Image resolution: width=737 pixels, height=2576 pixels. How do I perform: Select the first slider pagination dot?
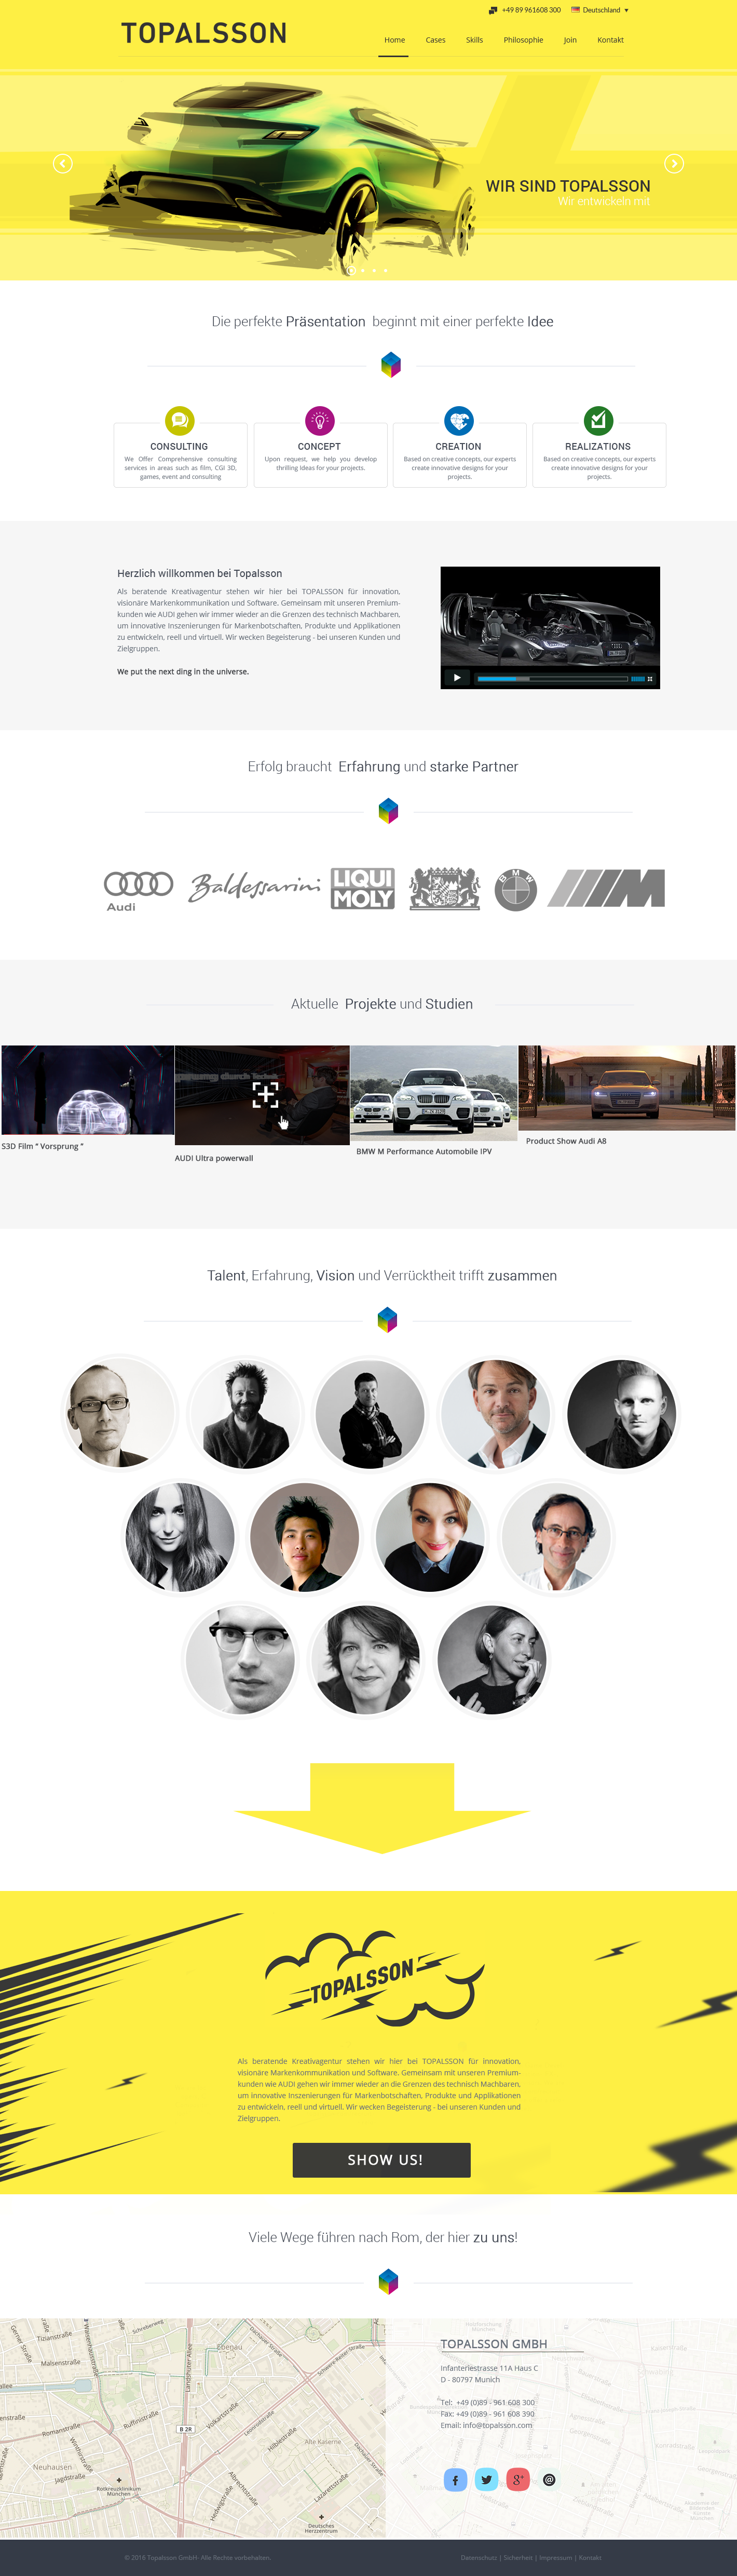[351, 270]
